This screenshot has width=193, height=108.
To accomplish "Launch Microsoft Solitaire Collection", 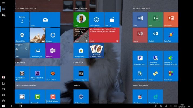I will (96, 50).
